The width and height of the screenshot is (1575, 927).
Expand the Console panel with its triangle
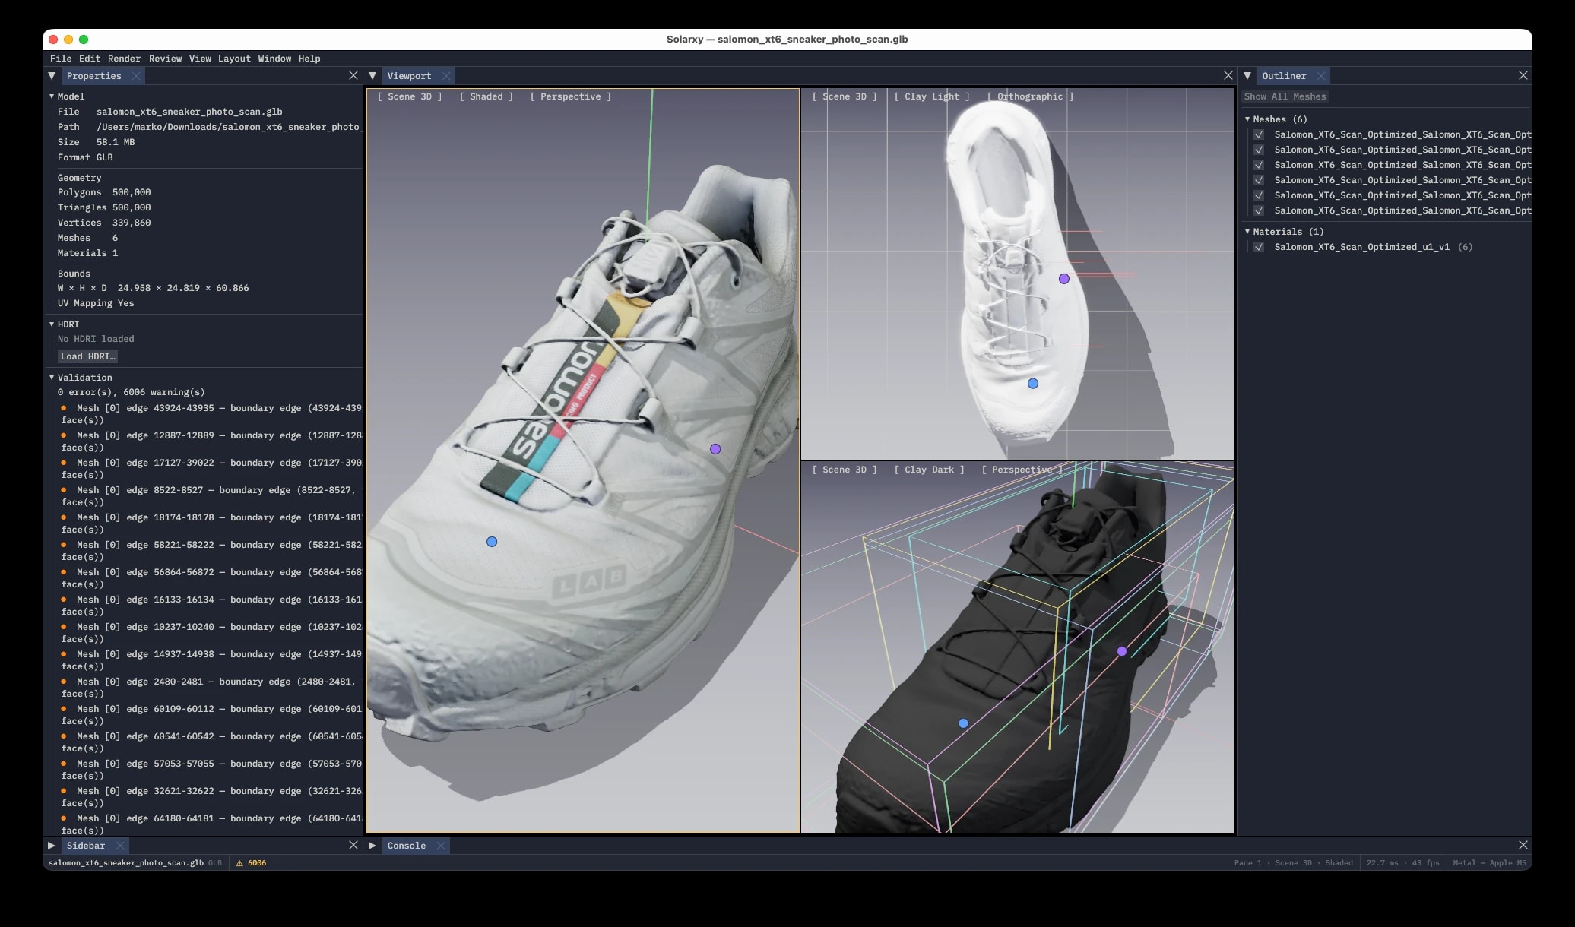point(372,846)
